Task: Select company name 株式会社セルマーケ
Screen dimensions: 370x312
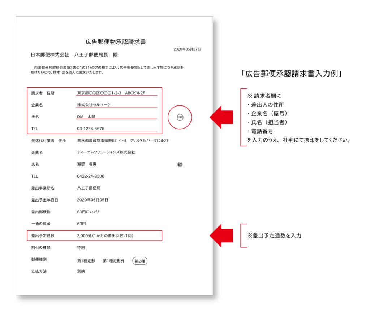Action: tap(94, 105)
